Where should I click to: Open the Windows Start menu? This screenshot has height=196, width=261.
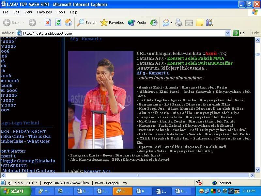(13, 191)
